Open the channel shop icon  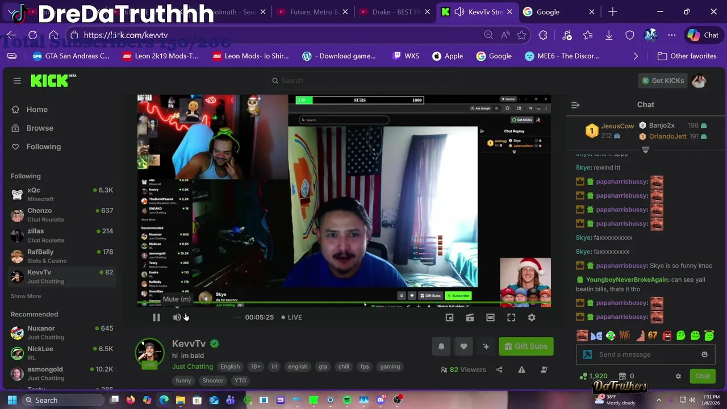tap(622, 376)
